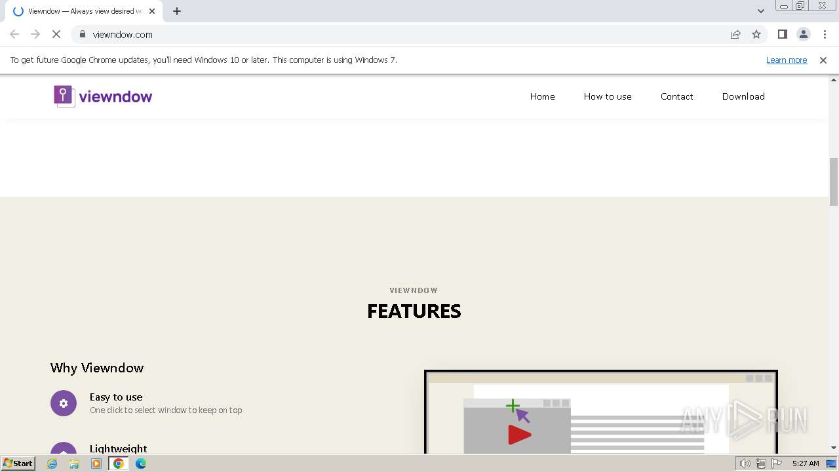Share this page icon
This screenshot has height=472, width=839.
(x=735, y=34)
